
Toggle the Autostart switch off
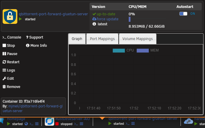[x=183, y=14]
